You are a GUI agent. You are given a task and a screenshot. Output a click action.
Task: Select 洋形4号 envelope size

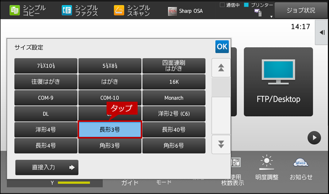tap(46, 130)
